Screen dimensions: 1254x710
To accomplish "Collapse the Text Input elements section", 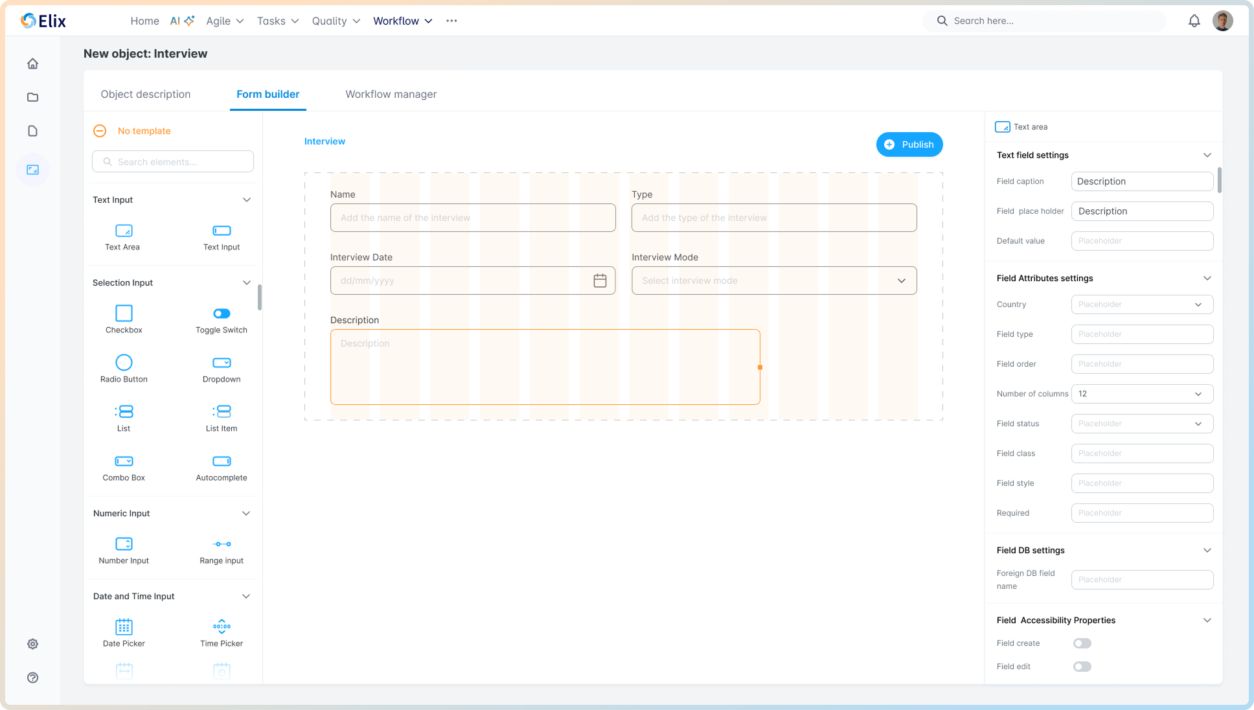I will point(246,200).
